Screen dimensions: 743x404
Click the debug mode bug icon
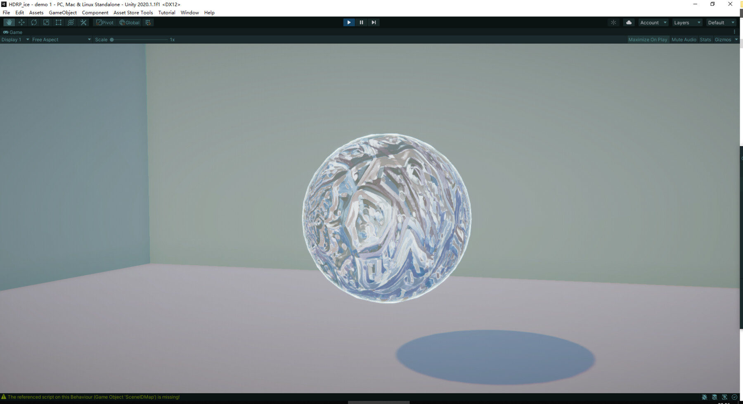(704, 397)
